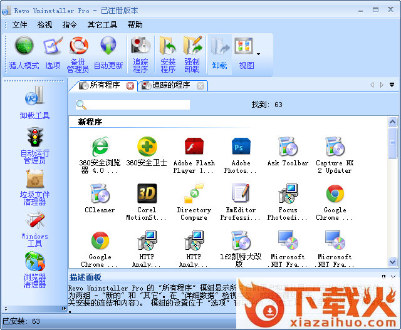The image size is (401, 330).
Task: Close the 描述面板 description panel
Action: [x=393, y=276]
